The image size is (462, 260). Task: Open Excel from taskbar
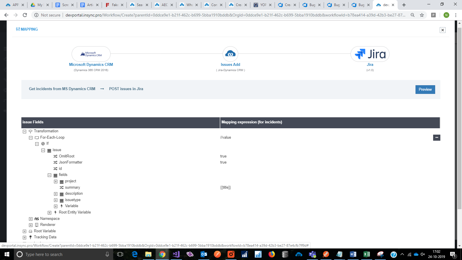[x=367, y=254]
